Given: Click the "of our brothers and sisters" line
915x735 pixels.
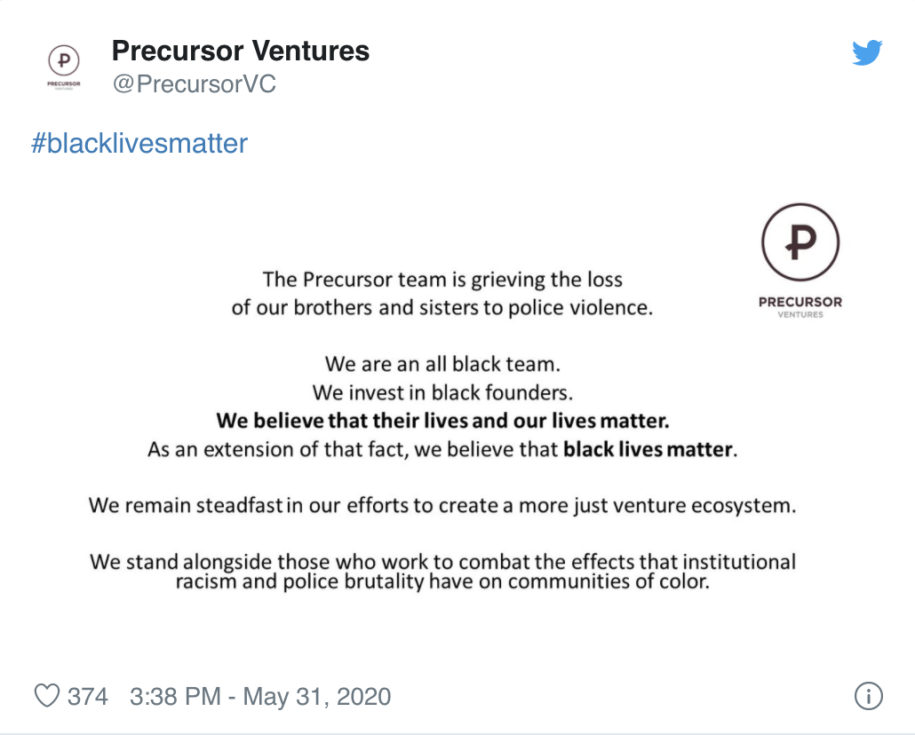Looking at the screenshot, I should click(x=442, y=307).
